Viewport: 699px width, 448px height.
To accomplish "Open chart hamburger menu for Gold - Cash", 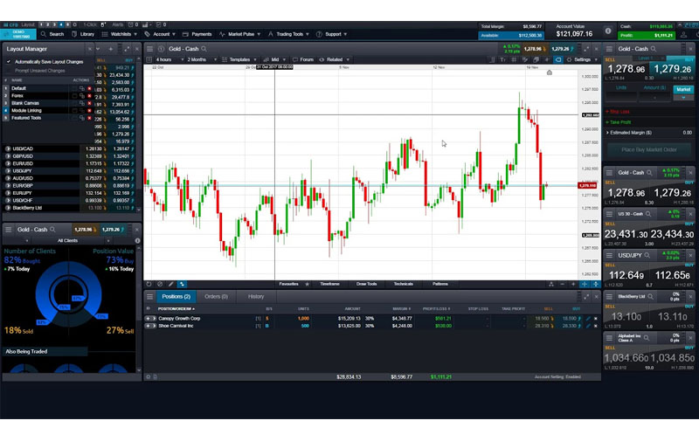I will [x=149, y=49].
